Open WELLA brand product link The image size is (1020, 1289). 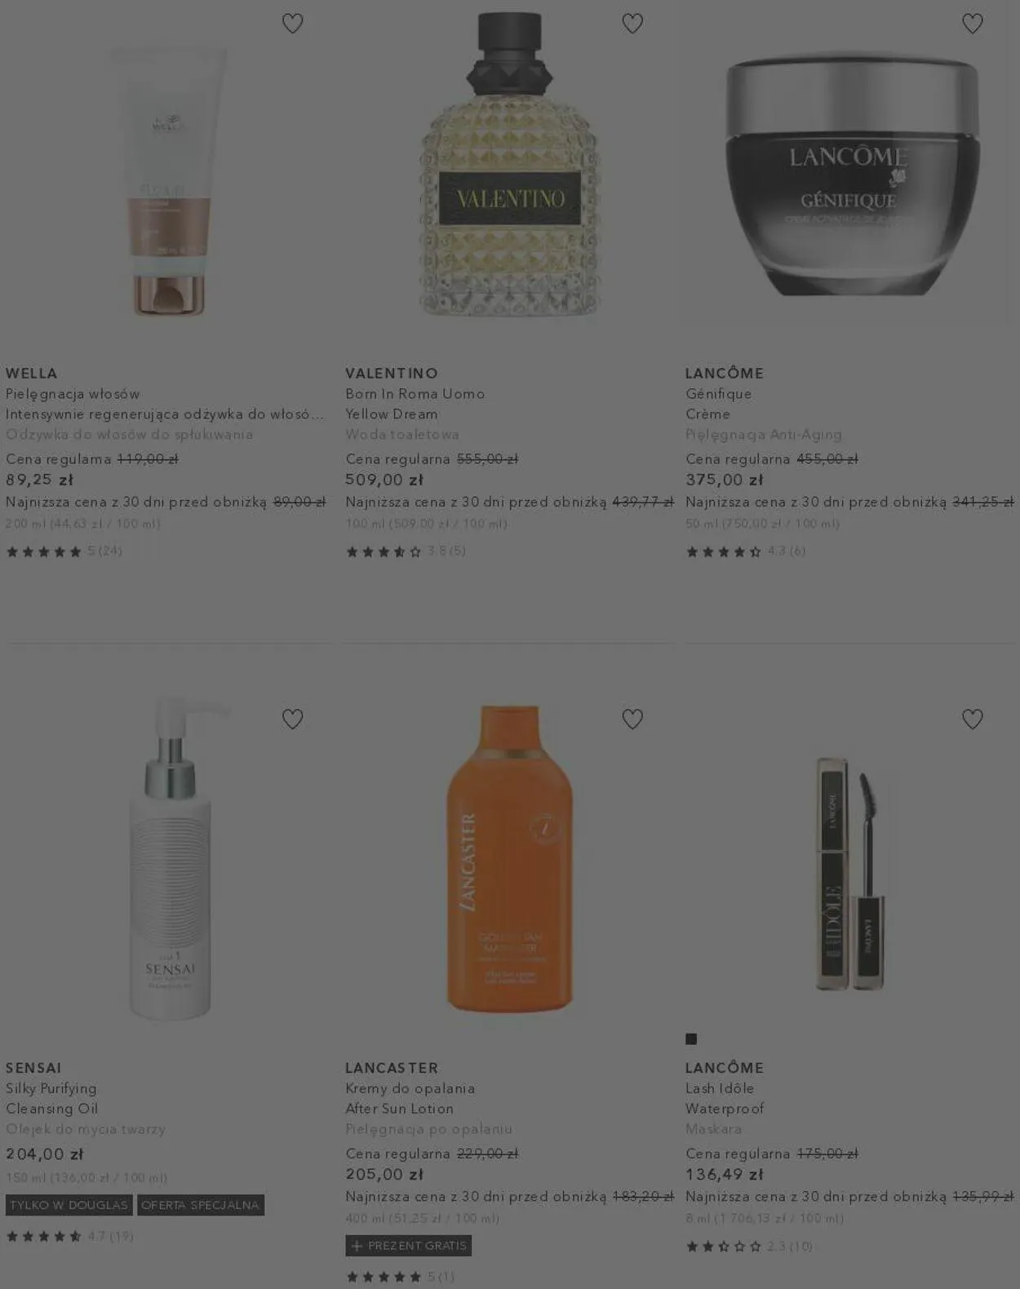[32, 373]
